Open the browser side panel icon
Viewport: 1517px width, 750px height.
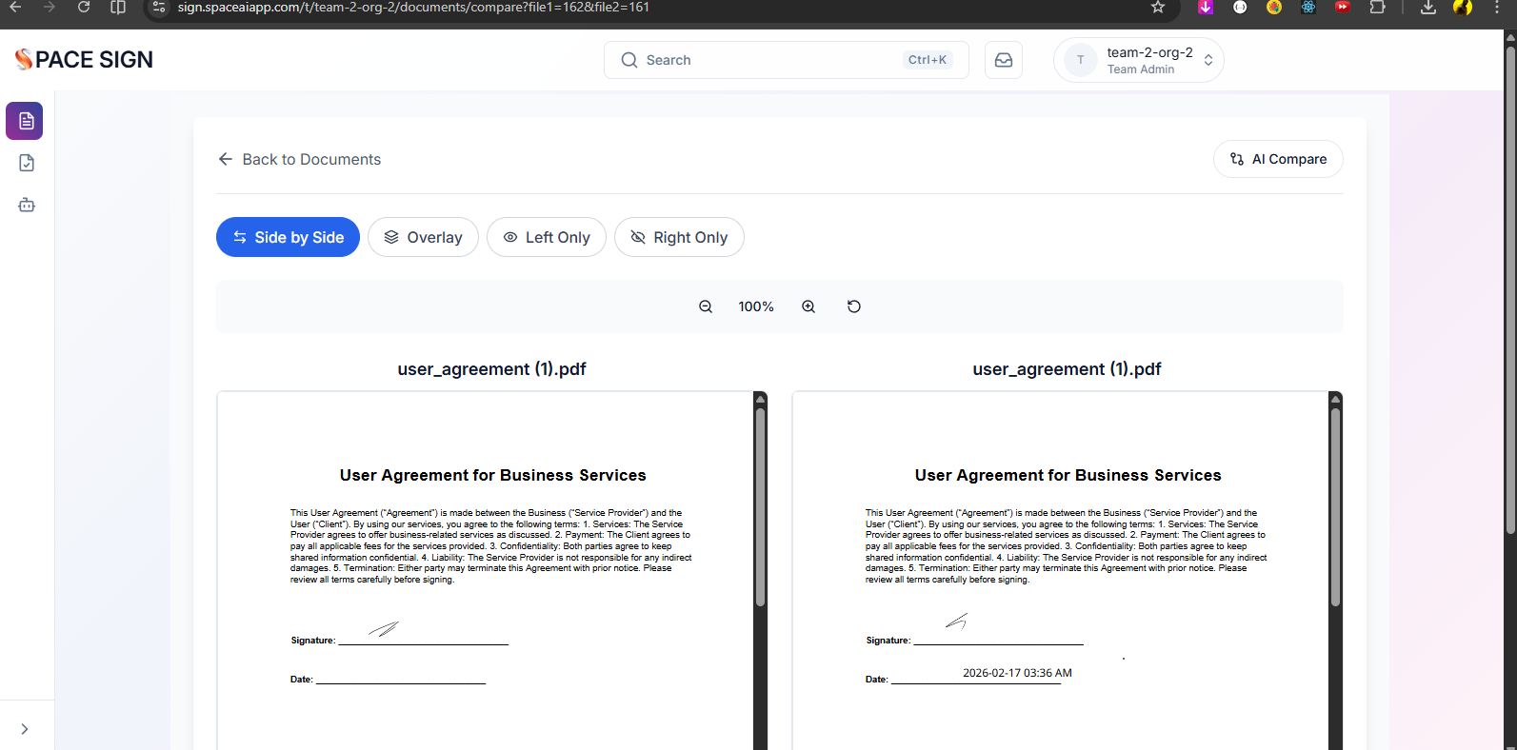coord(118,7)
